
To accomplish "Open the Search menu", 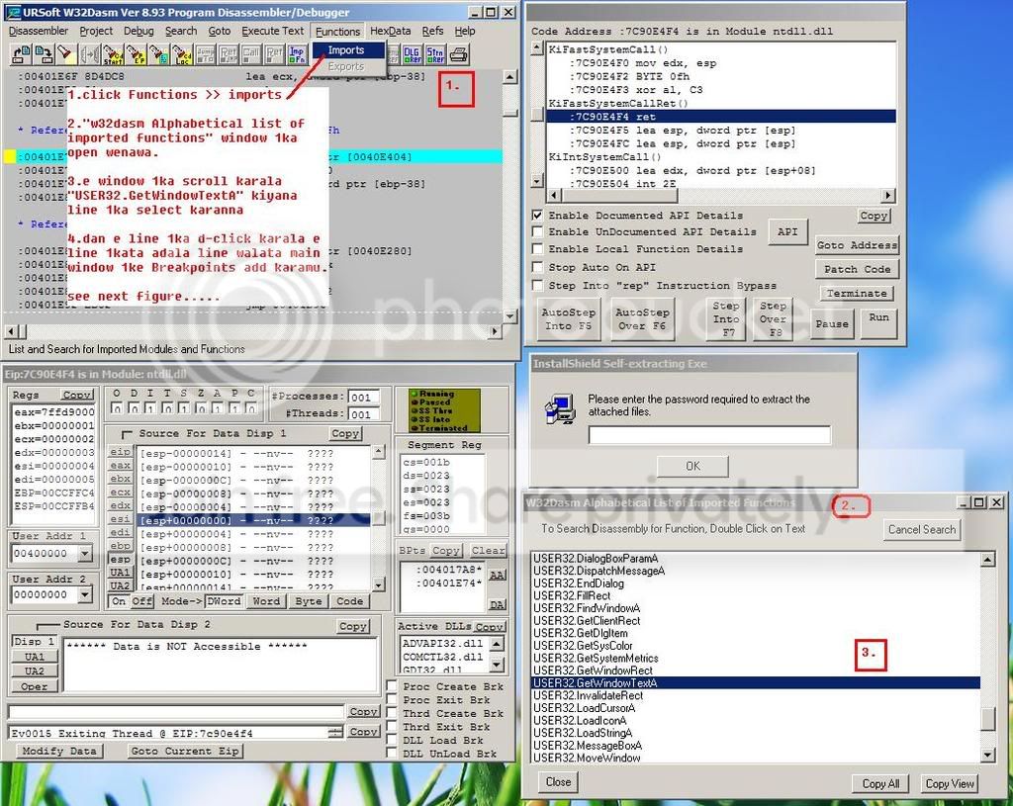I will pos(181,31).
